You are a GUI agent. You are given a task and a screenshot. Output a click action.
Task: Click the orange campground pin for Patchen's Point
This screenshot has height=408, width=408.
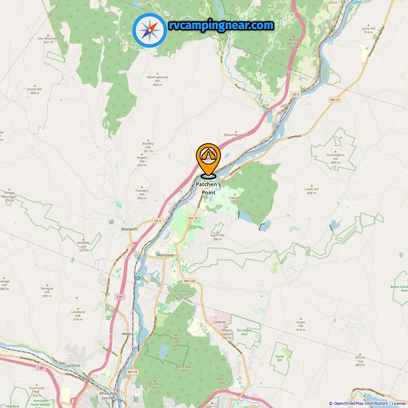208,160
